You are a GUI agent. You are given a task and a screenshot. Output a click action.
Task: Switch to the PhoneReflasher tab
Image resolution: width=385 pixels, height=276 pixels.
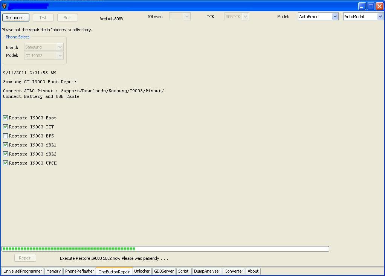pyautogui.click(x=79, y=271)
